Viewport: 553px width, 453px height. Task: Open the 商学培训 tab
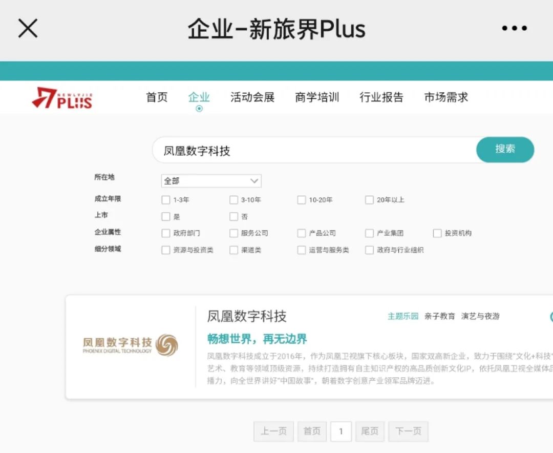point(317,97)
